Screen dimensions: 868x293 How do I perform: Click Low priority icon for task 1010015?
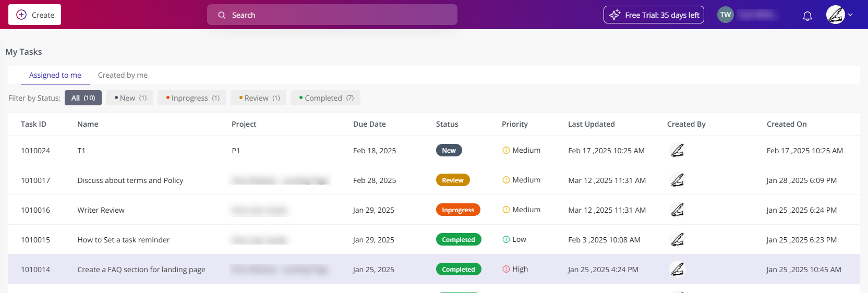coord(506,239)
